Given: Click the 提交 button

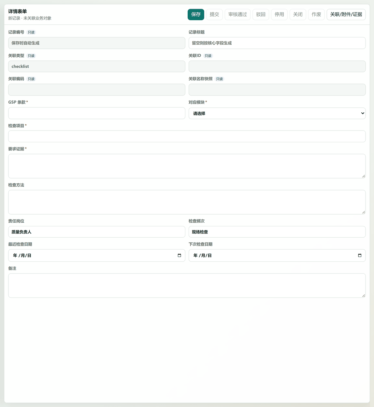Looking at the screenshot, I should 214,14.
